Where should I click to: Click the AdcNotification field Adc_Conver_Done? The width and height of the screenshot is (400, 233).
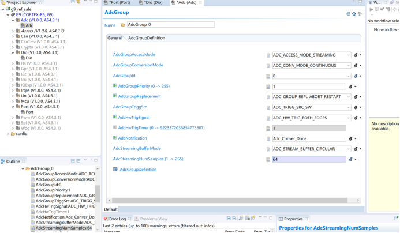pos(309,138)
